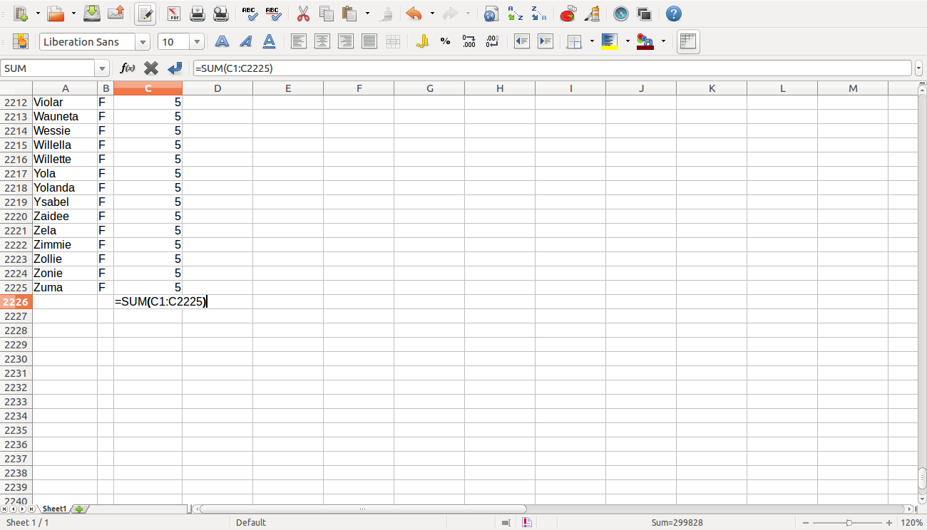Insert a chart using the chart icon
The image size is (927, 530).
pyautogui.click(x=568, y=14)
